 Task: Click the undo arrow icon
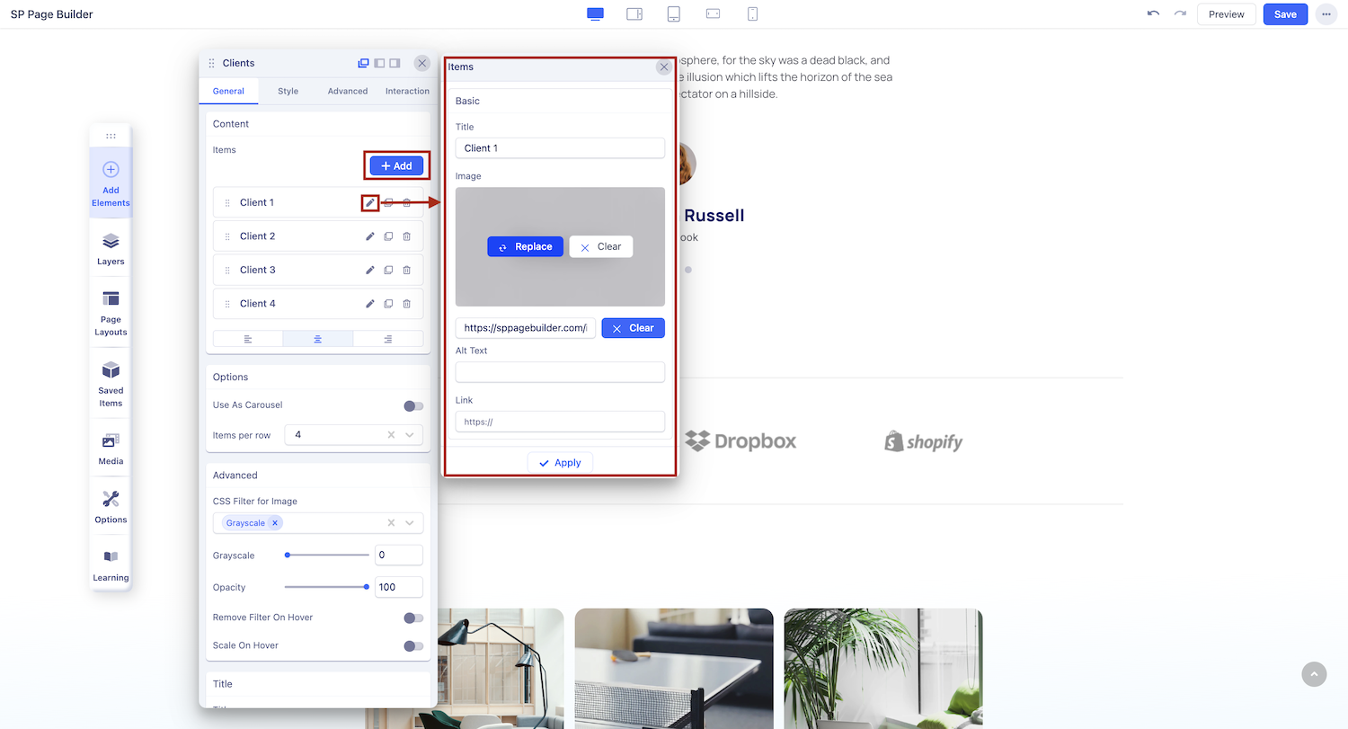click(x=1153, y=14)
